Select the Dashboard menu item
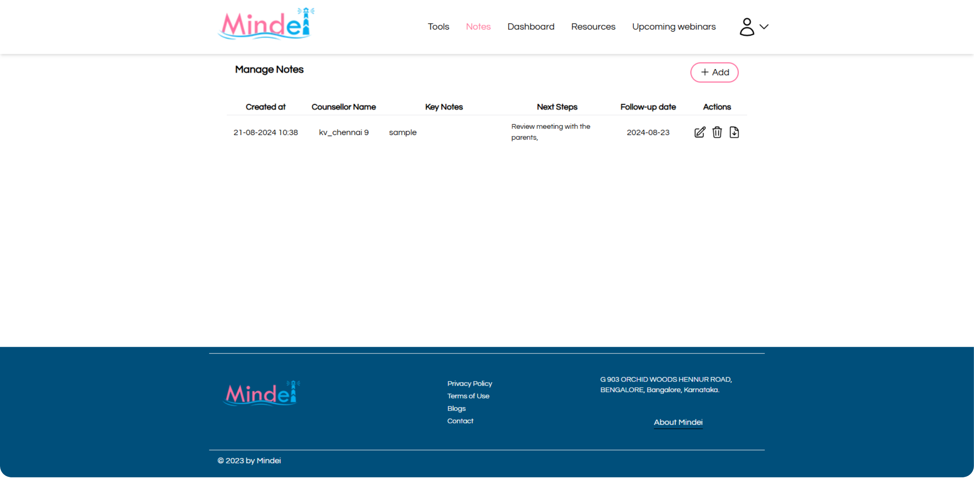The height and width of the screenshot is (478, 974). 530,27
